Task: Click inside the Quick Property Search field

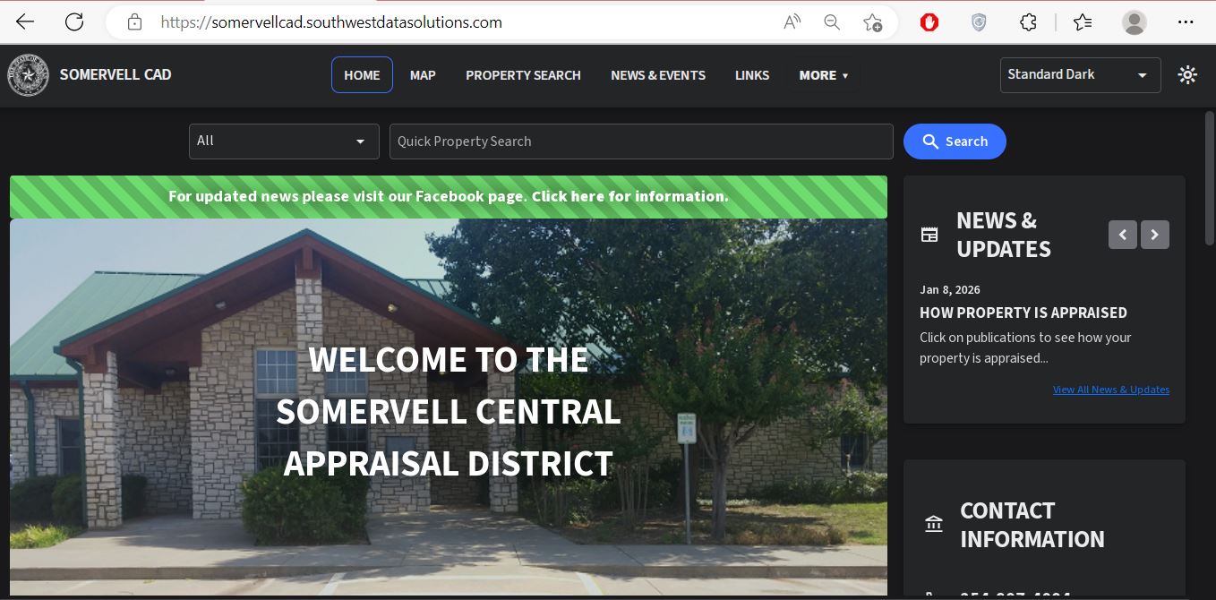Action: 641,141
